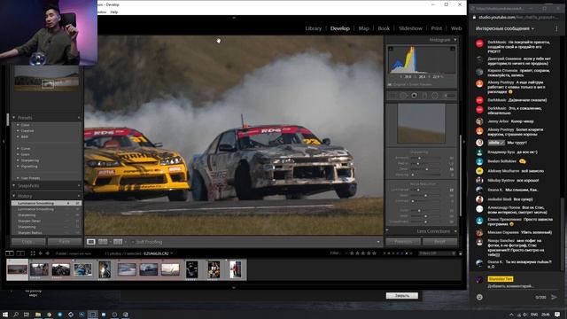Open Task View on taskbar
Image resolution: width=567 pixels, height=319 pixels.
(x=27, y=315)
